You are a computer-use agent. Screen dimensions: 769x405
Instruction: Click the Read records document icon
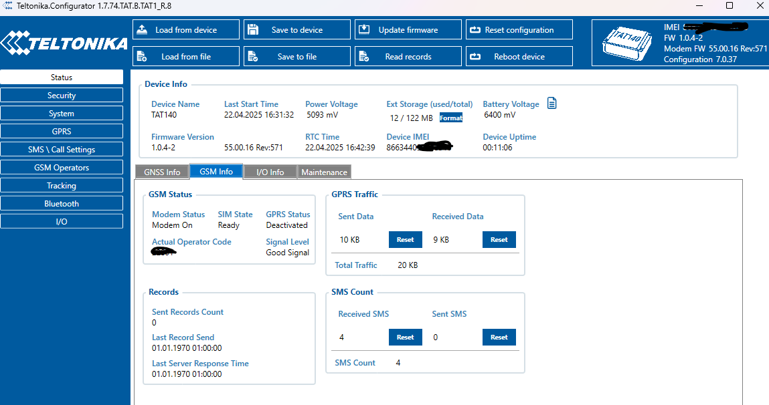[x=364, y=56]
